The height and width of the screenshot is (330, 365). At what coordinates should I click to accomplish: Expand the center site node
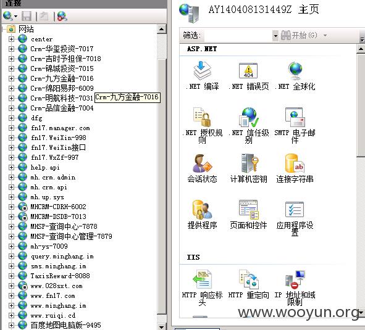(11, 39)
